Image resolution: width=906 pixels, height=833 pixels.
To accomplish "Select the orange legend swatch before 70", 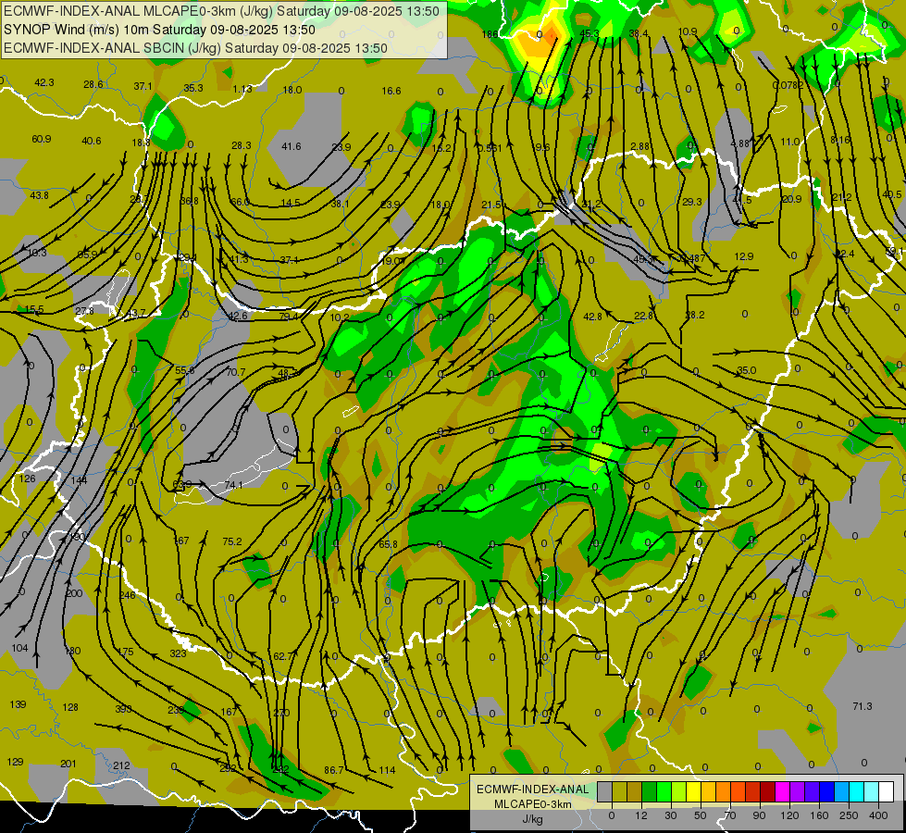I will click(724, 792).
